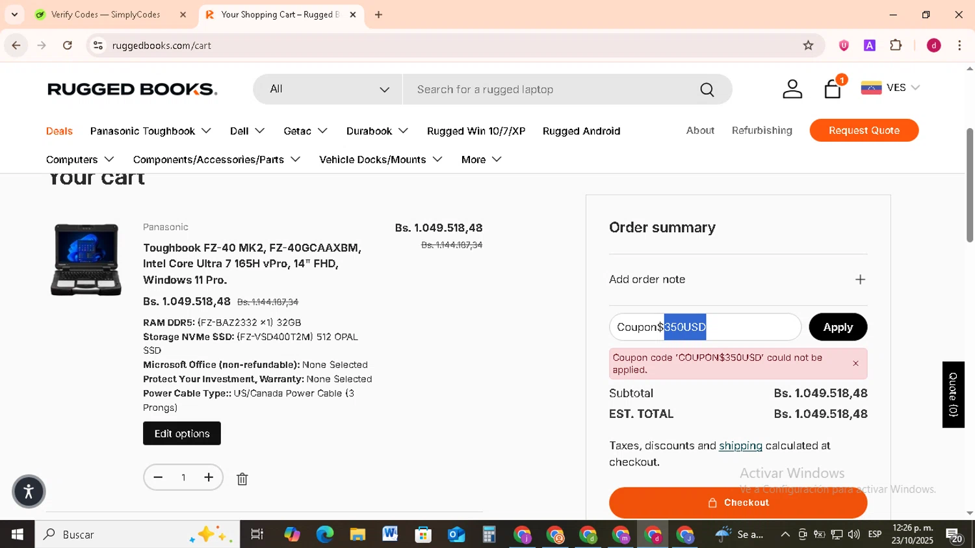Decrease quantity with minus icon
The width and height of the screenshot is (975, 548).
click(158, 478)
